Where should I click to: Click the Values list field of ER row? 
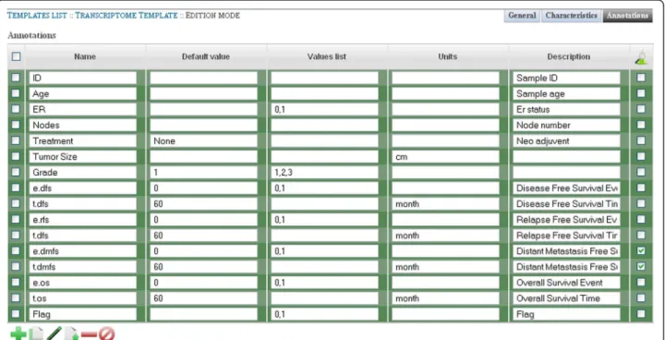324,110
